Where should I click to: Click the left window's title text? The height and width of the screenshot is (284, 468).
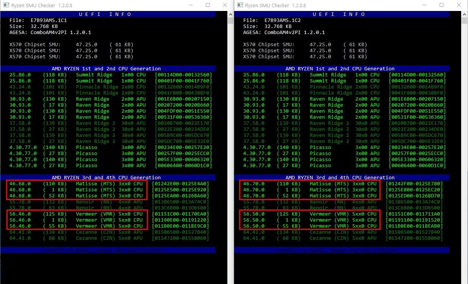41,5
